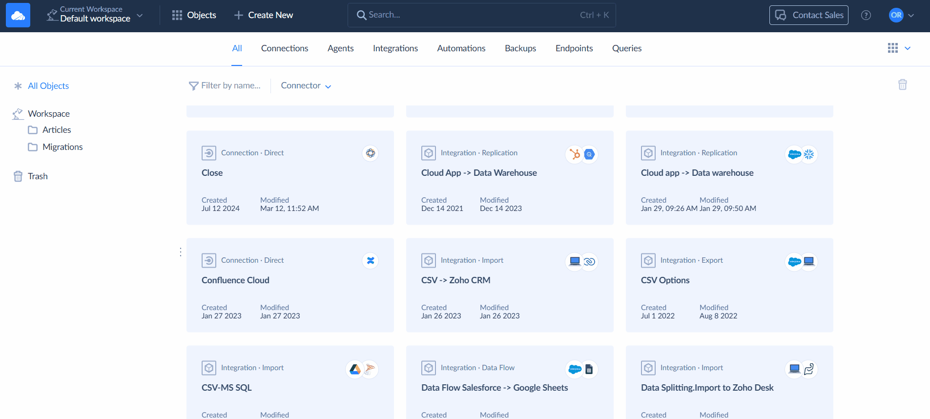Click the Zoho CRM icon on CSV card
930x419 pixels.
point(590,262)
